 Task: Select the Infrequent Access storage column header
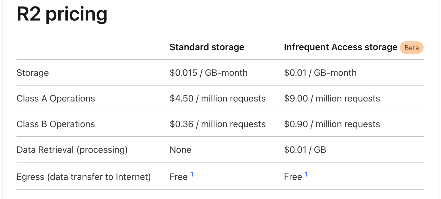click(341, 47)
